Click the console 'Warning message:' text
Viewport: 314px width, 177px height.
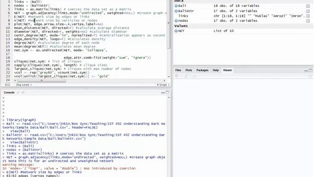coord(18,165)
